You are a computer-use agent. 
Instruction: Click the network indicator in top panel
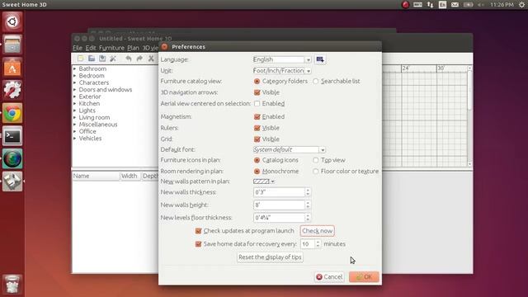click(430, 5)
